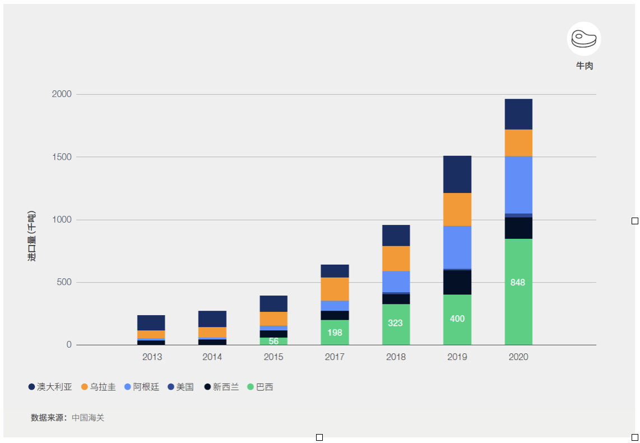
Task: Click the bottom middle selection handle
Action: pos(319,437)
